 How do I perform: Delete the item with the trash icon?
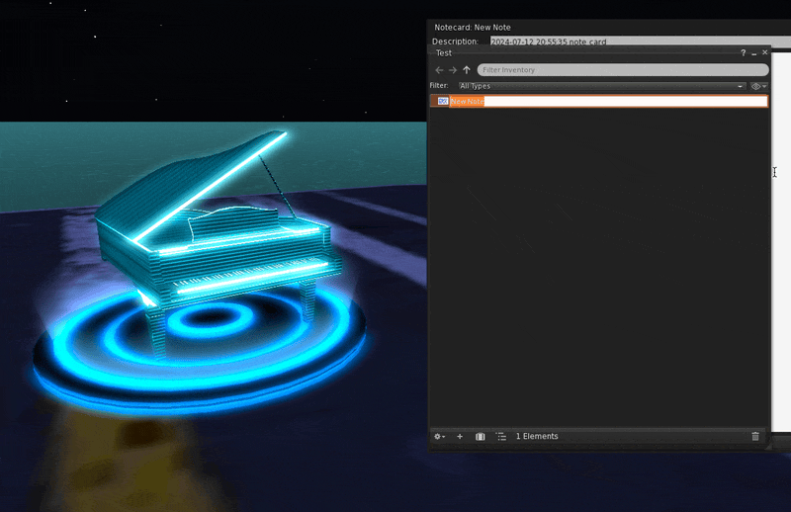755,437
